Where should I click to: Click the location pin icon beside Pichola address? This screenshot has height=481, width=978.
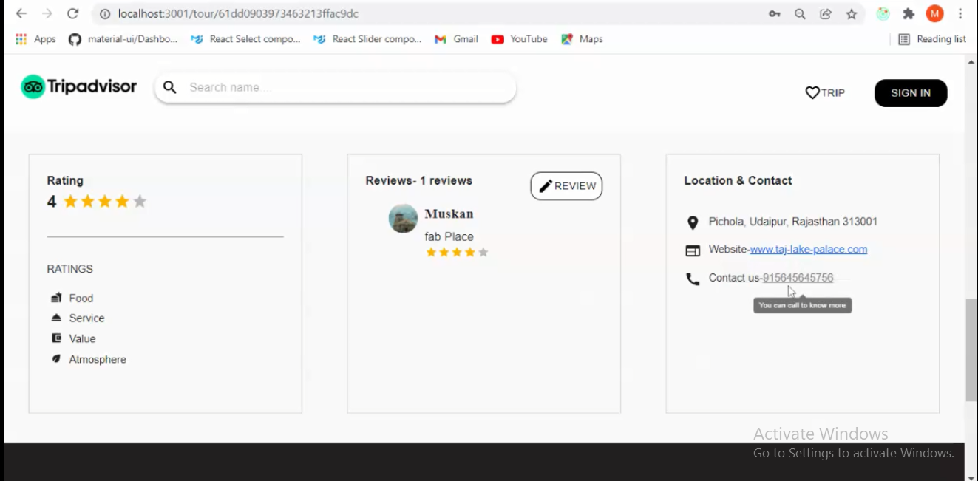click(x=693, y=222)
